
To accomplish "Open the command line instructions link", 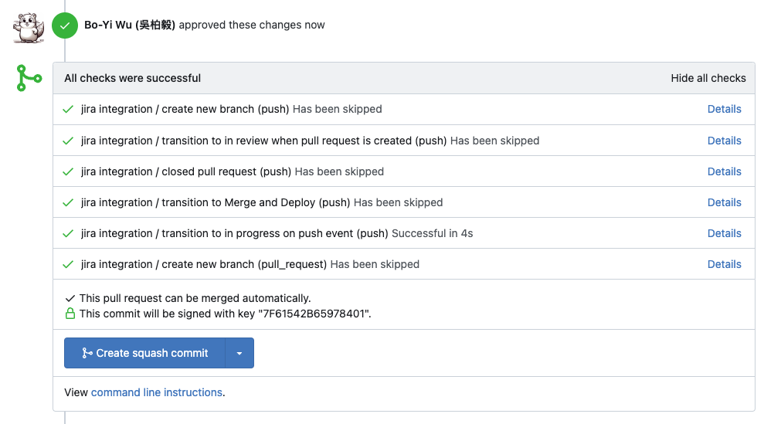I will (157, 392).
